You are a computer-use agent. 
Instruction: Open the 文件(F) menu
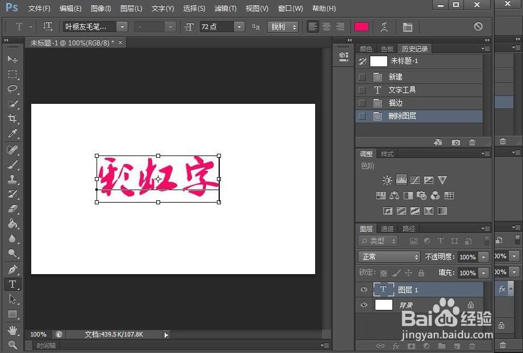[x=39, y=9]
